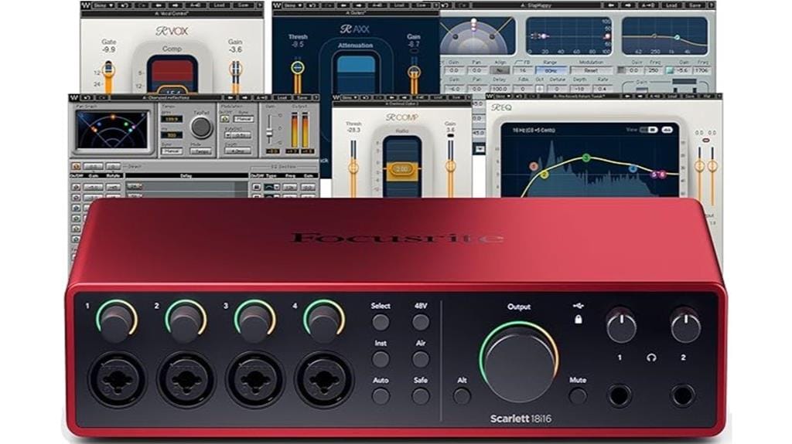Click the headphone icon between 1 and 2
Screen dimensions: 792x444
[x=651, y=358]
